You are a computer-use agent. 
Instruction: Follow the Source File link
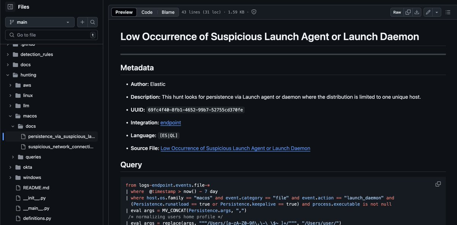[x=235, y=148]
